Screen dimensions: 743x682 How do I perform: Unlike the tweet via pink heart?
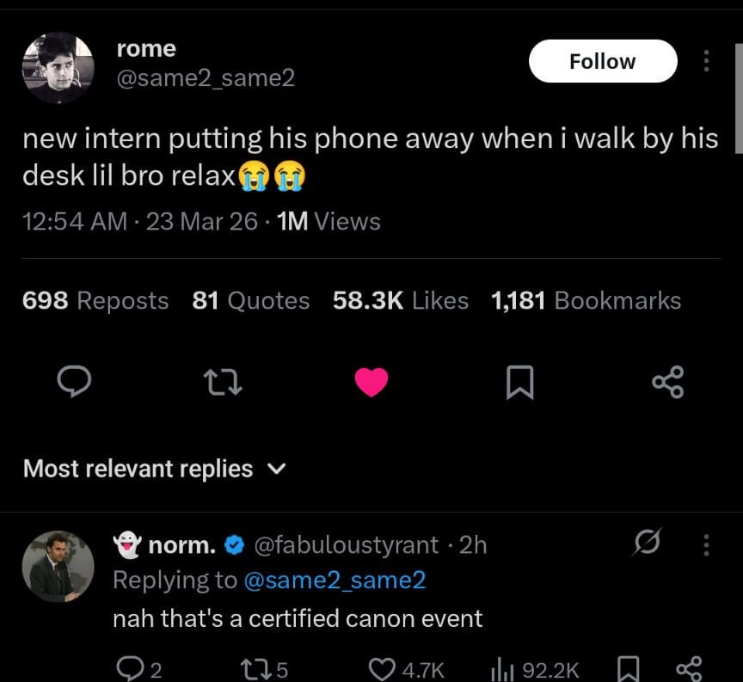[x=371, y=382]
